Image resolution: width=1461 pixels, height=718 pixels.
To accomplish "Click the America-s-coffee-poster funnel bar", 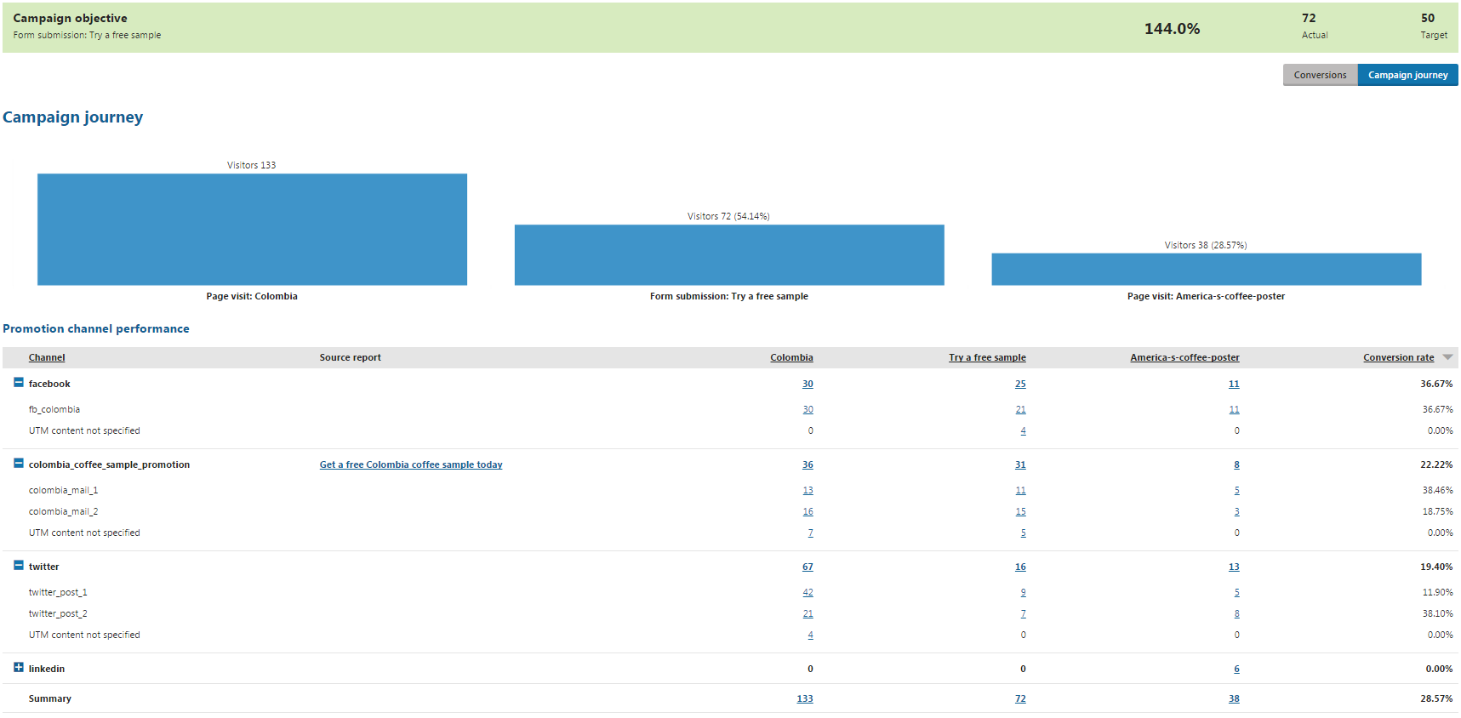I will [1206, 269].
